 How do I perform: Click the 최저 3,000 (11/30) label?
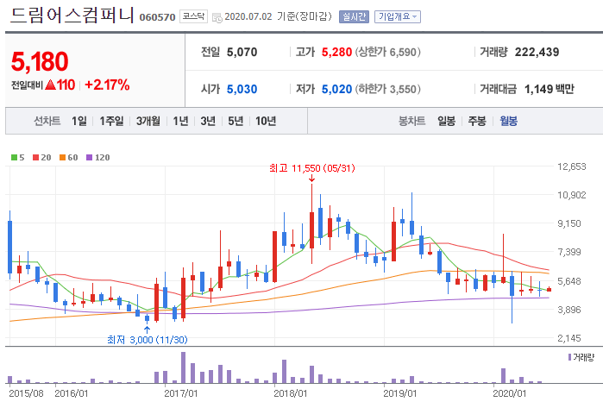click(x=148, y=340)
